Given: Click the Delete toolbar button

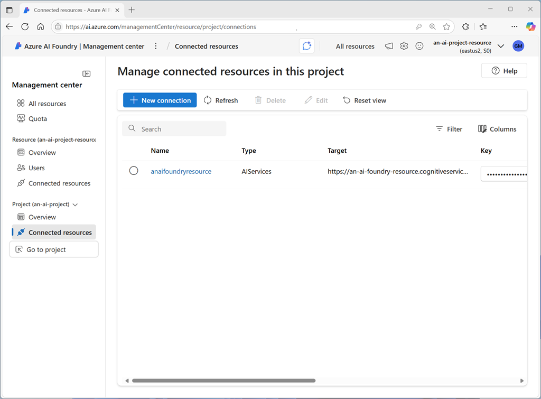Looking at the screenshot, I should 270,100.
